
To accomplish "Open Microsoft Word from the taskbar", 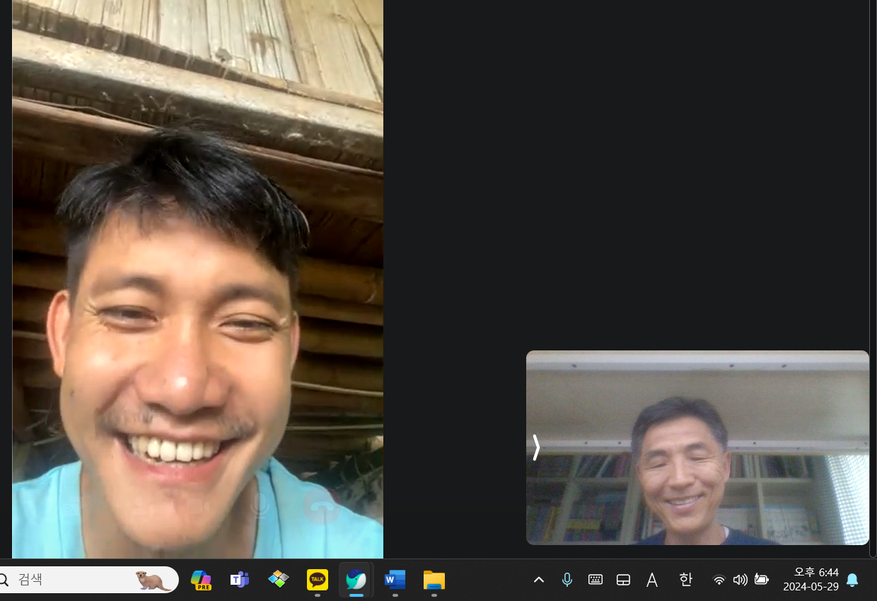I will tap(395, 580).
